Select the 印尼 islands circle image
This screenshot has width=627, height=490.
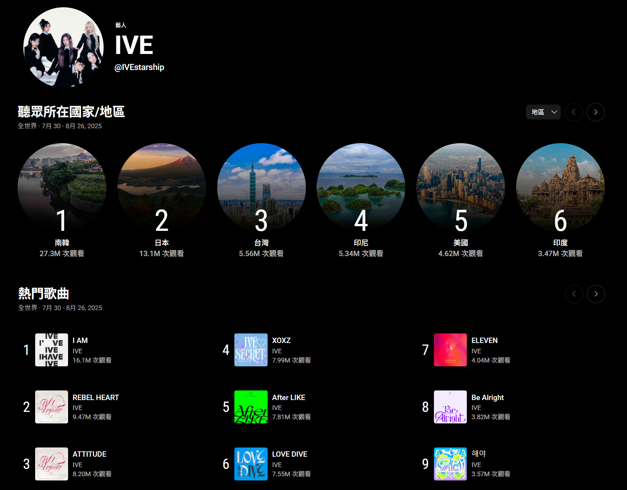pos(361,184)
